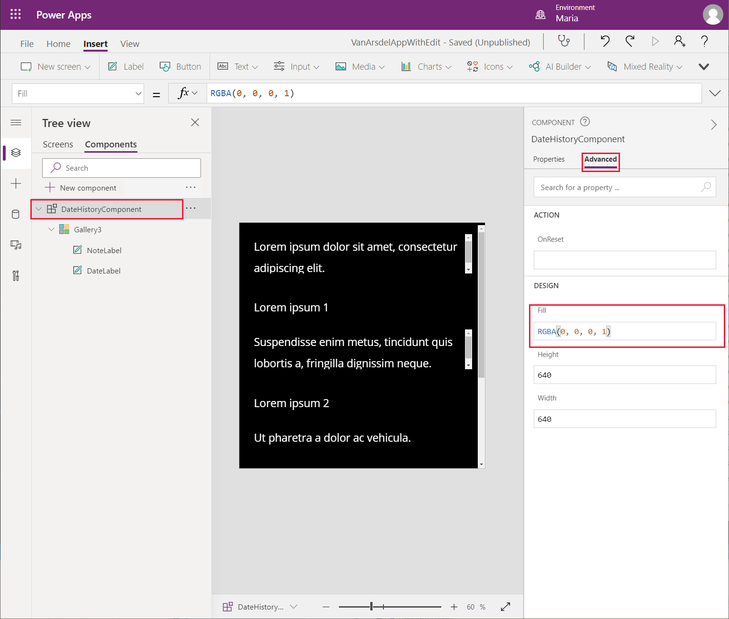Screen dimensions: 729x619
Task: Click New component button
Action: (x=81, y=188)
